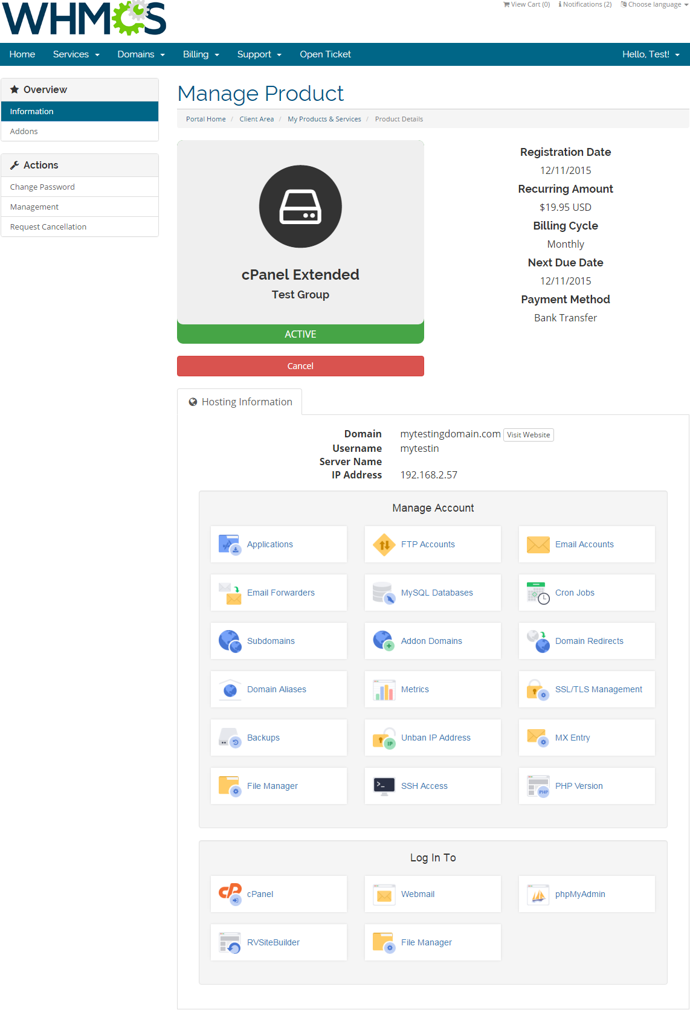Select Request Cancellation under Actions

point(80,227)
